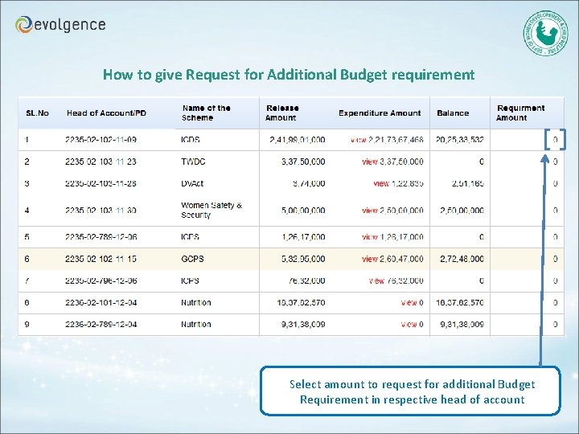Click the Head of Account/PD column header

(x=106, y=113)
